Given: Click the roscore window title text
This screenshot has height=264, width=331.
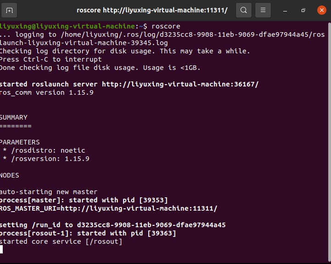Looking at the screenshot, I should coord(152,10).
